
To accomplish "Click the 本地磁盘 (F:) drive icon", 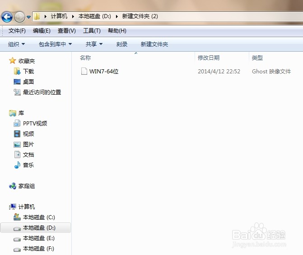I will tap(17, 250).
